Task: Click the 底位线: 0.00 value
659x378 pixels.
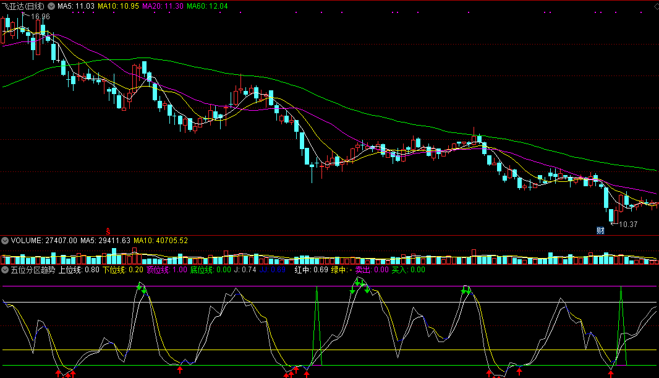Action: pyautogui.click(x=211, y=270)
